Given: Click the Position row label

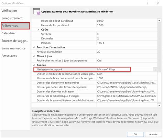Looking at the screenshot, I should tap(46, 43).
